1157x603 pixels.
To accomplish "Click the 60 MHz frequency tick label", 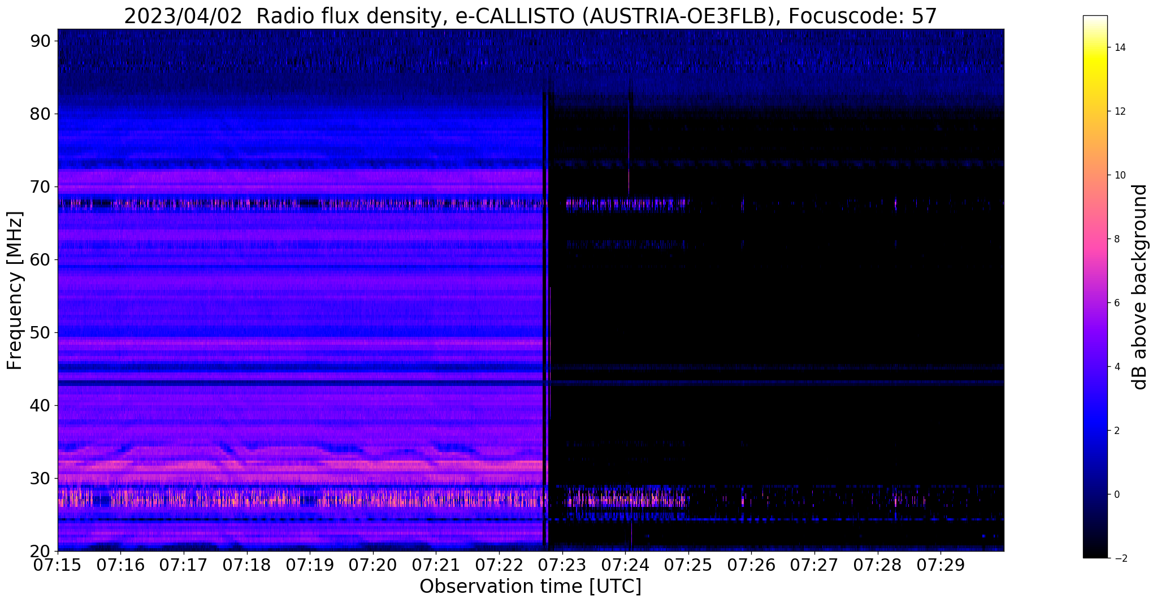I will click(41, 260).
